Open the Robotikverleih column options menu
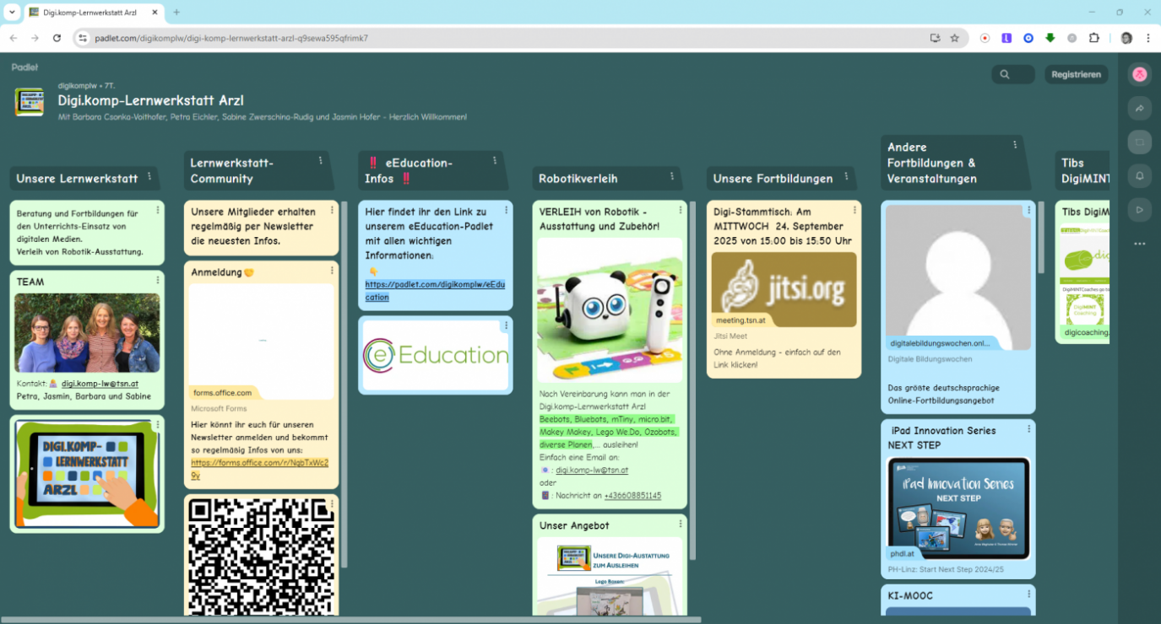Viewport: 1161px width, 624px height. (x=672, y=176)
